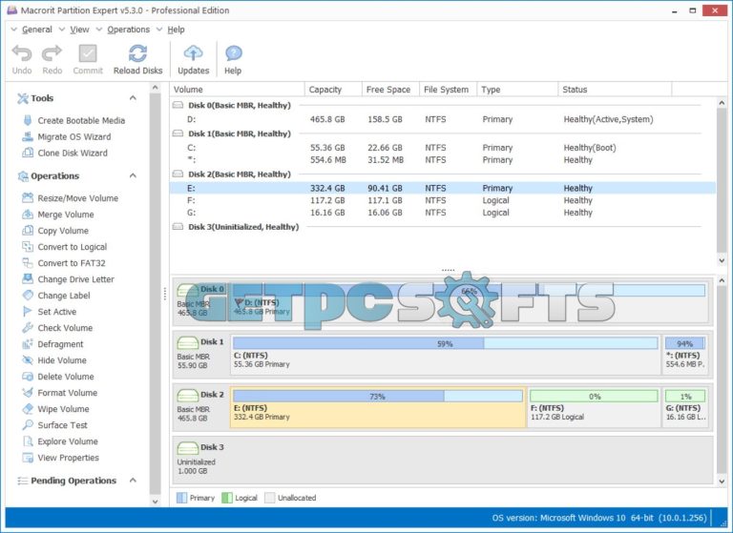This screenshot has height=533, width=733.
Task: Select the D: volume row
Action: tap(443, 119)
